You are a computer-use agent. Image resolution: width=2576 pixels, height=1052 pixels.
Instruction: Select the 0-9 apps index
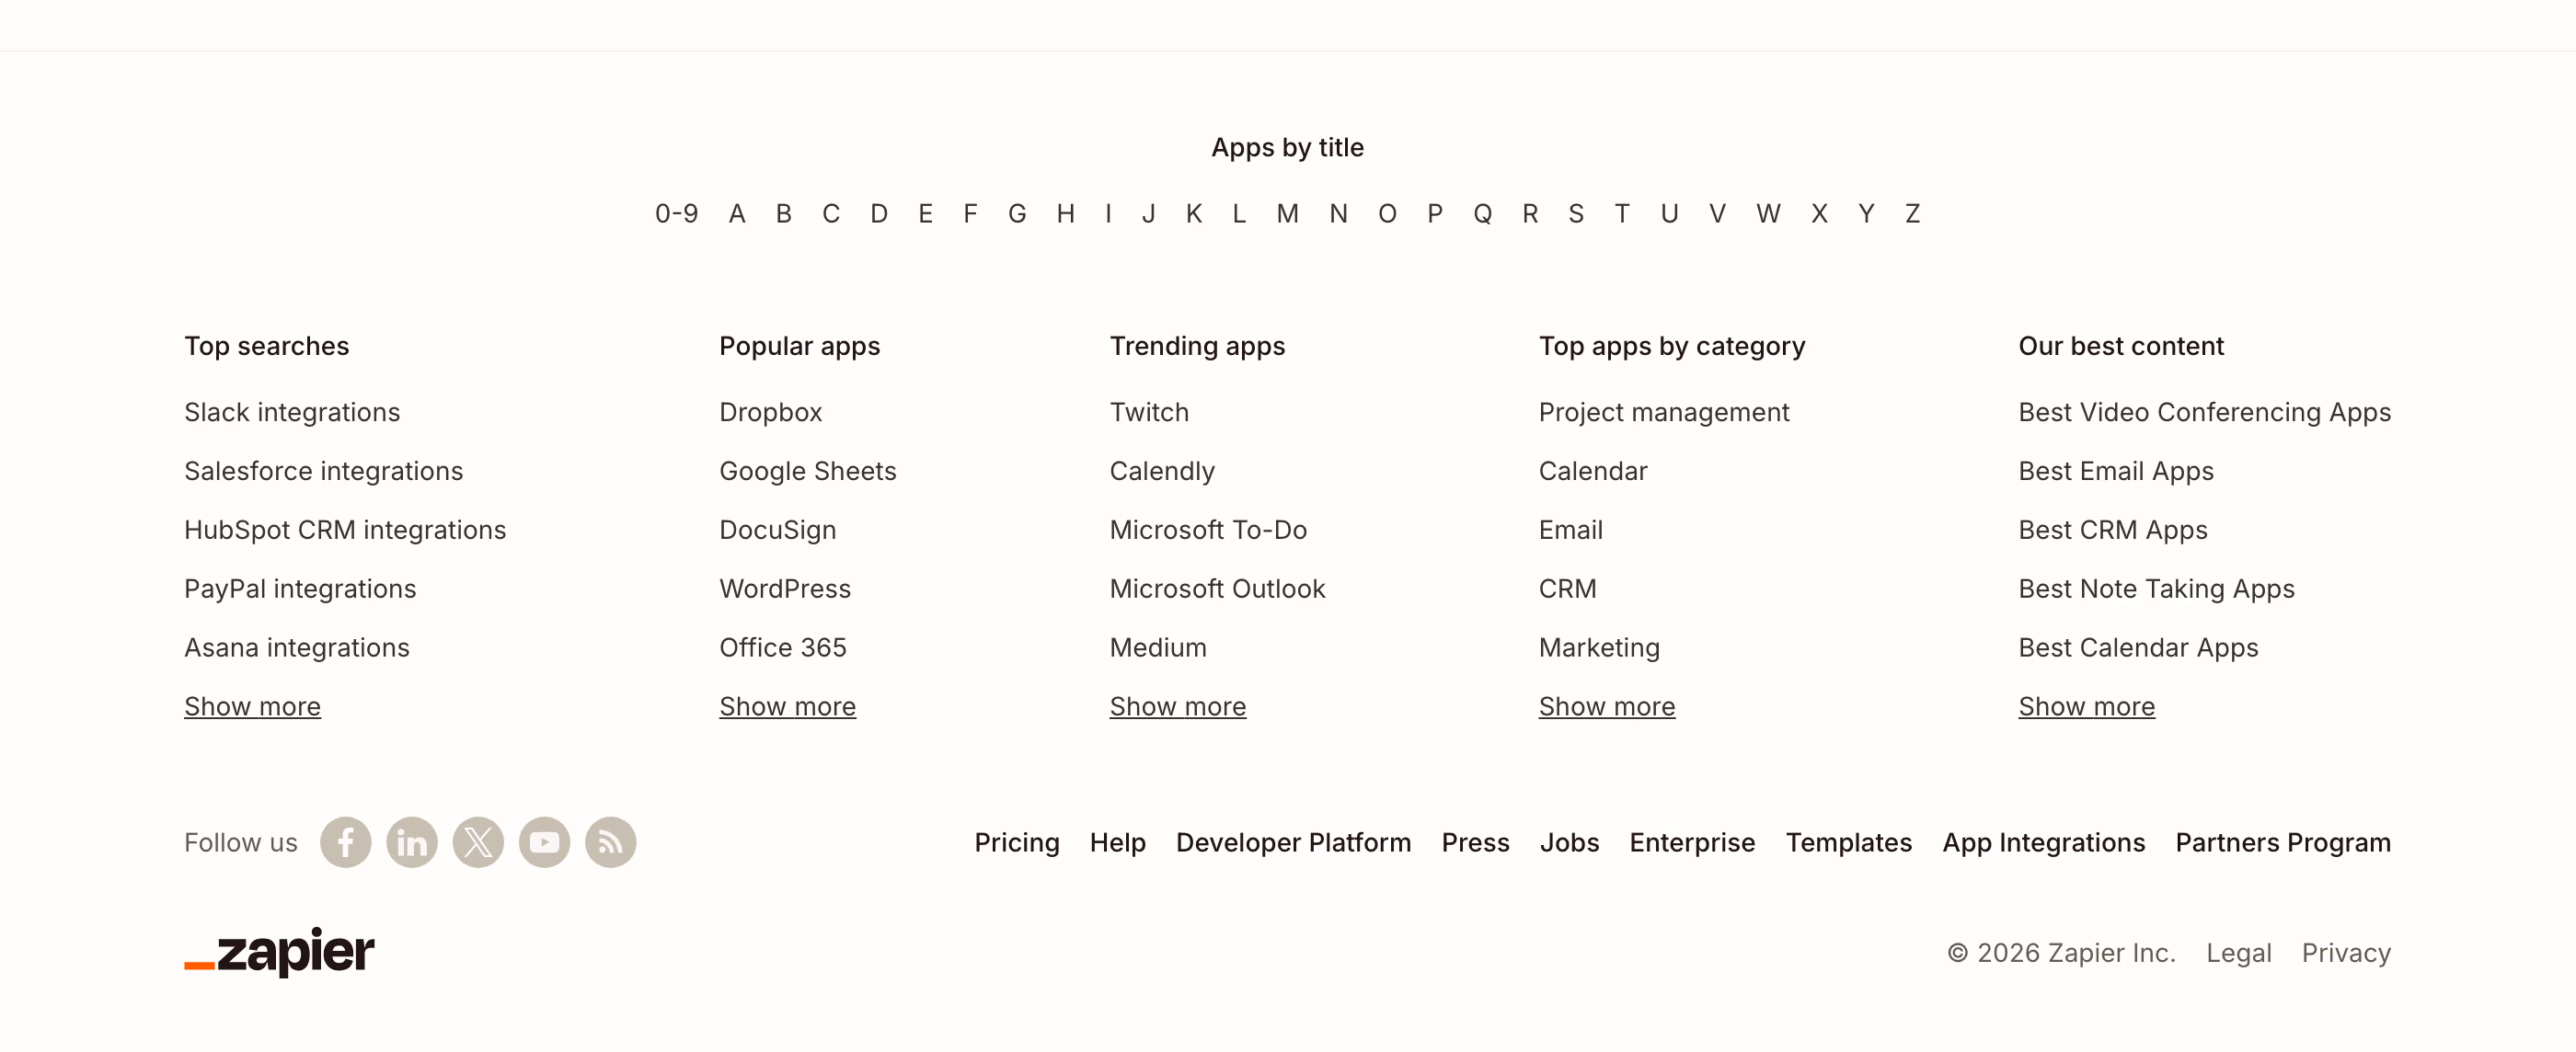[676, 213]
